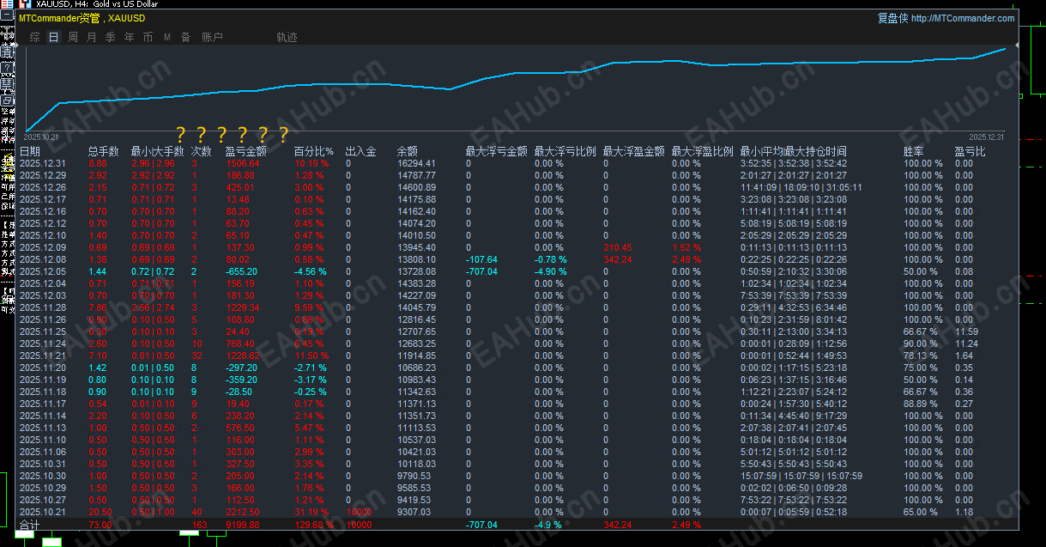The height and width of the screenshot is (547, 1046).
Task: Click the yellow question mark above 次数 column
Action: (x=201, y=135)
